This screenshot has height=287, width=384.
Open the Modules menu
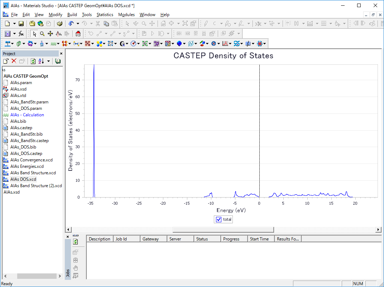click(126, 15)
